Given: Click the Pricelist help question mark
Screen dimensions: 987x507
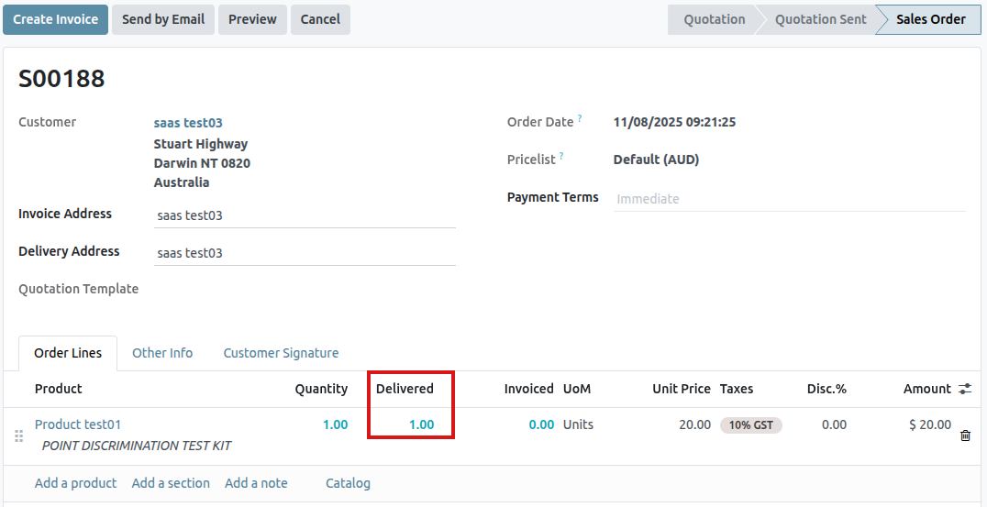Looking at the screenshot, I should [x=561, y=156].
